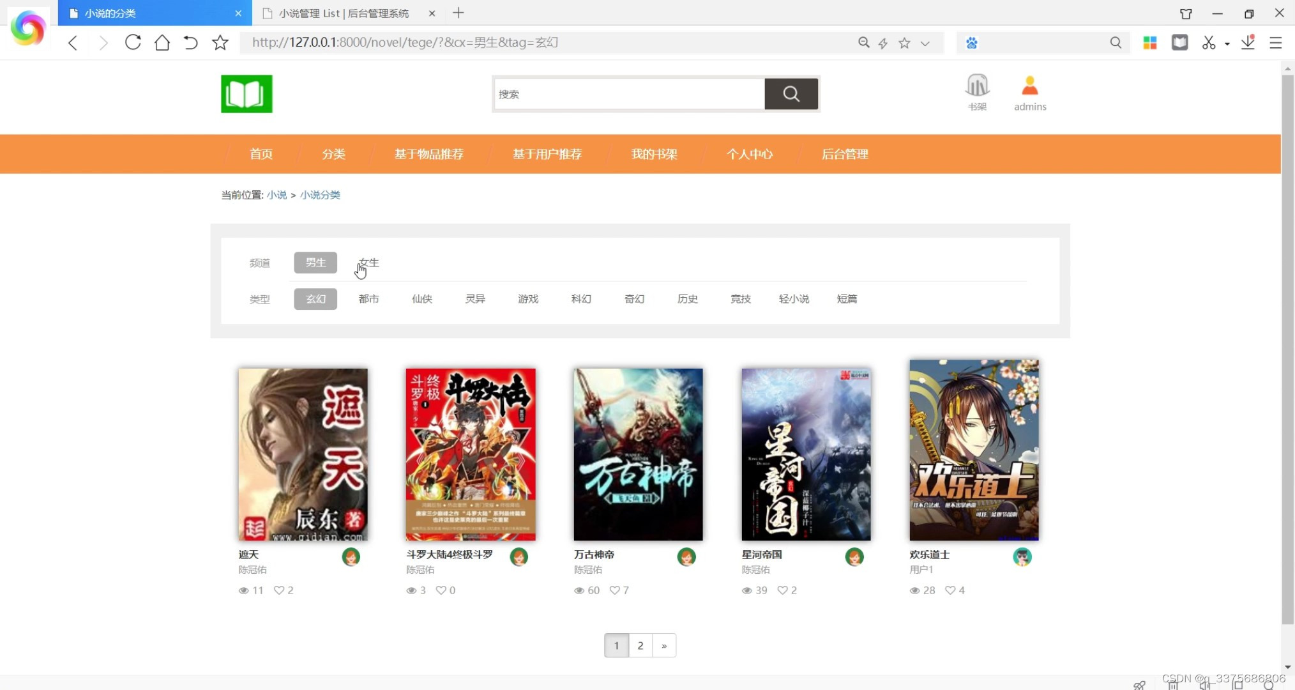
Task: Open the 书架 bookshelf icon
Action: pyautogui.click(x=977, y=86)
